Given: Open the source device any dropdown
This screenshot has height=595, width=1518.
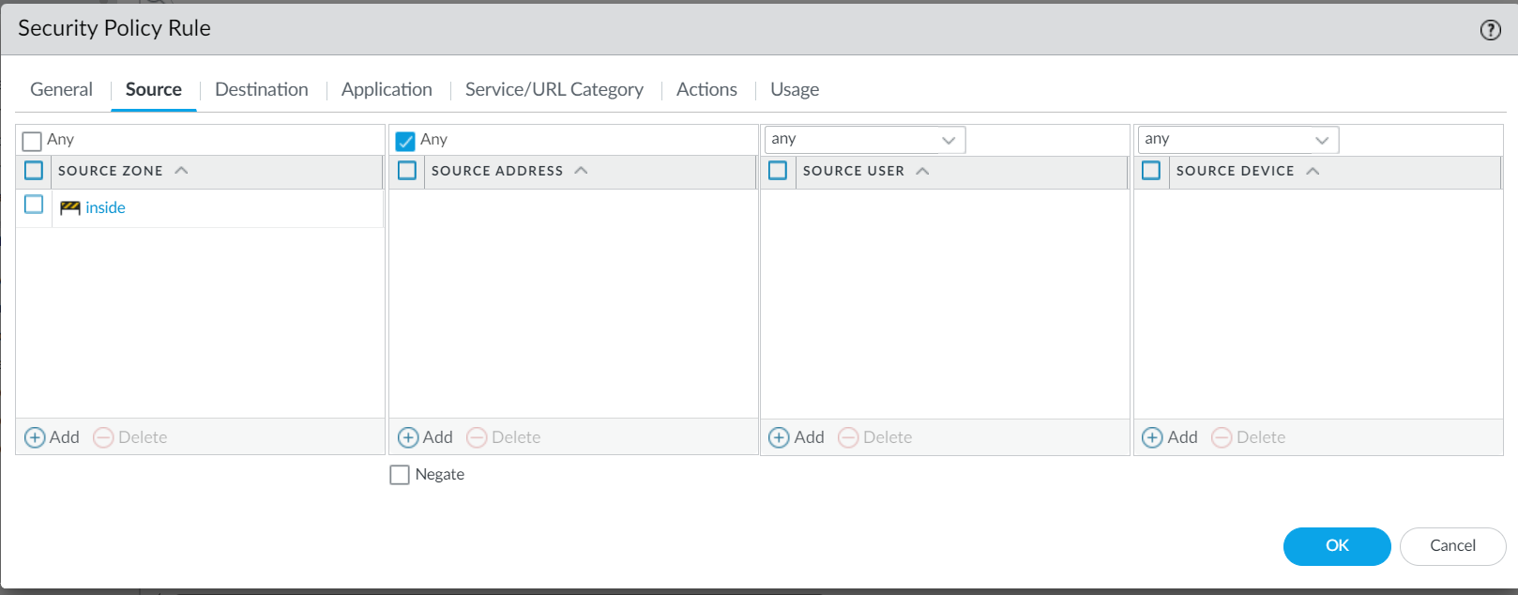Looking at the screenshot, I should [1321, 140].
